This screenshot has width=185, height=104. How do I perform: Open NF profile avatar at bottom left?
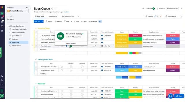[2, 96]
